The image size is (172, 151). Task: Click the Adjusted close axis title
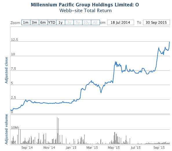pyautogui.click(x=6, y=70)
